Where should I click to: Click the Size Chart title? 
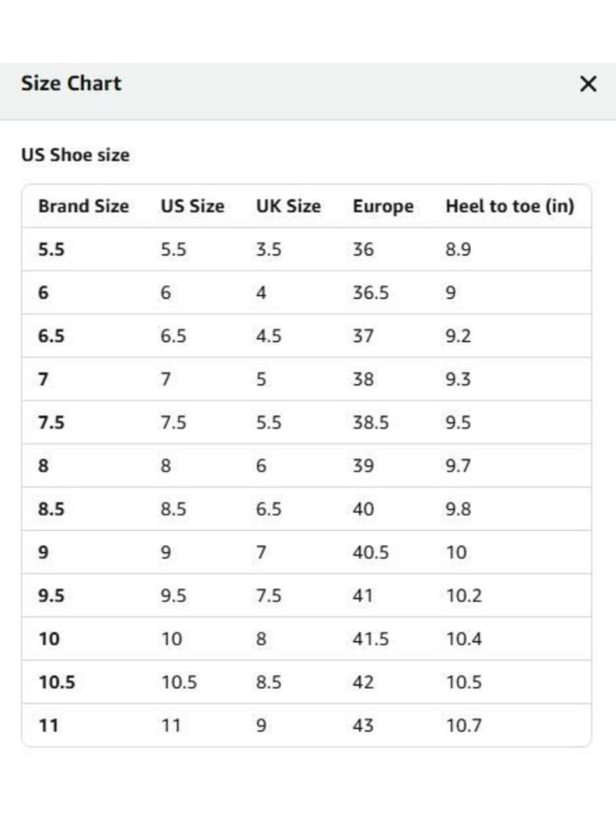point(71,83)
